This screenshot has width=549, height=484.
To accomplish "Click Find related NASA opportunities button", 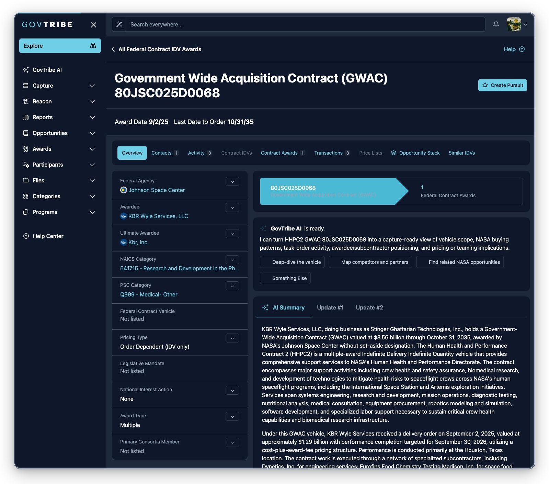I will pos(460,262).
